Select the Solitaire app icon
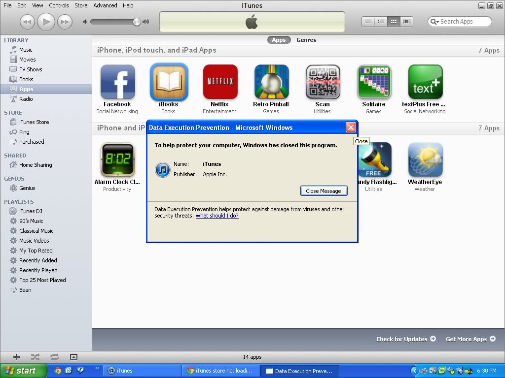Viewport: 505px width, 378px height. [x=374, y=82]
